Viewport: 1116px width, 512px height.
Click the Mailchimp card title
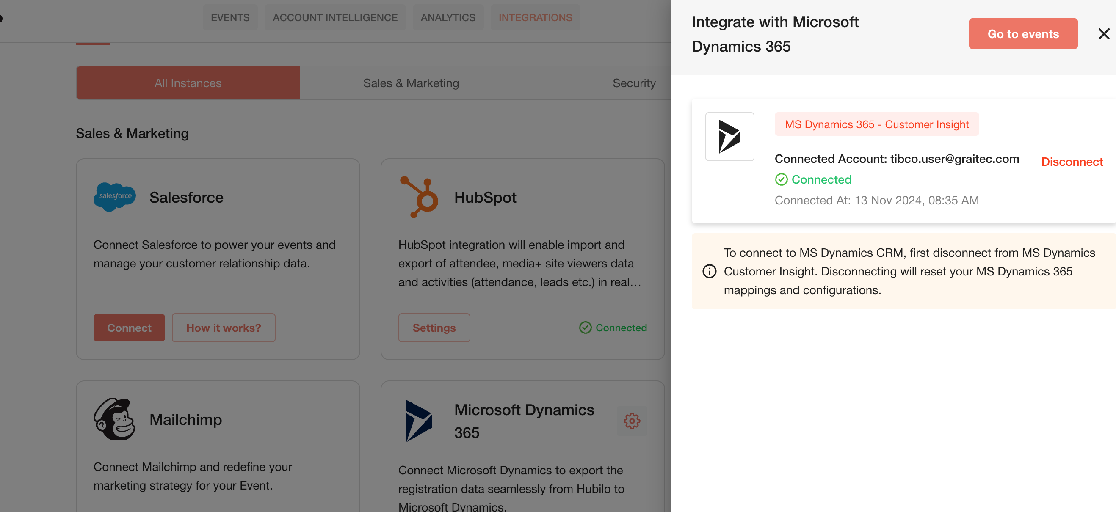pos(185,419)
